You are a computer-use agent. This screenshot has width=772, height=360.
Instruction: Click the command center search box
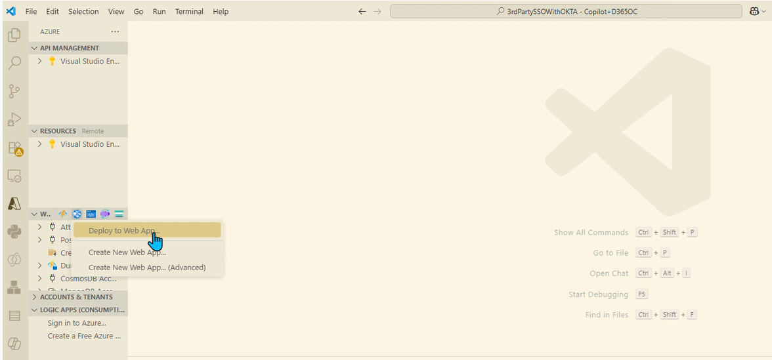pyautogui.click(x=566, y=11)
